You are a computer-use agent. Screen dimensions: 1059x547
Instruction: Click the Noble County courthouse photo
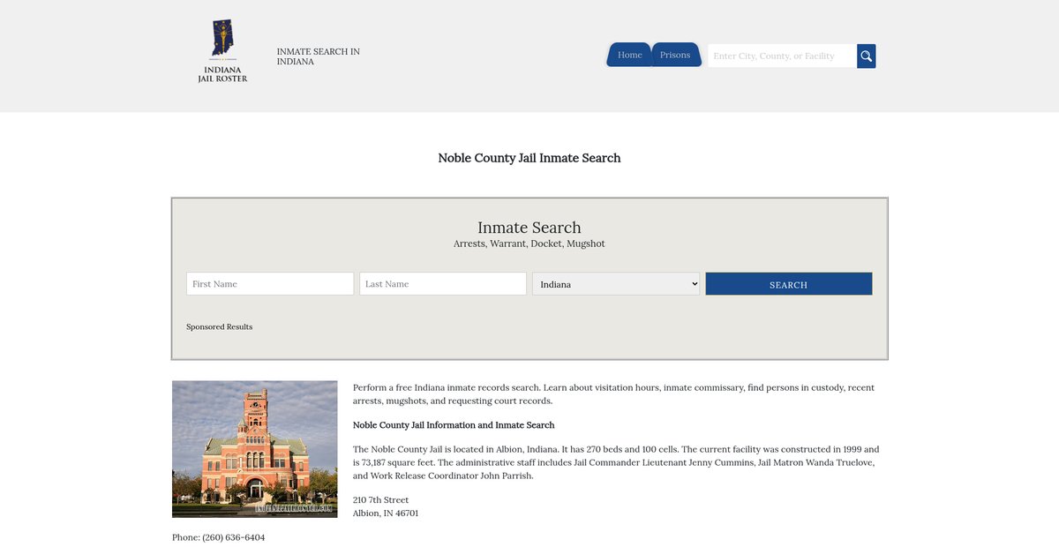point(255,449)
